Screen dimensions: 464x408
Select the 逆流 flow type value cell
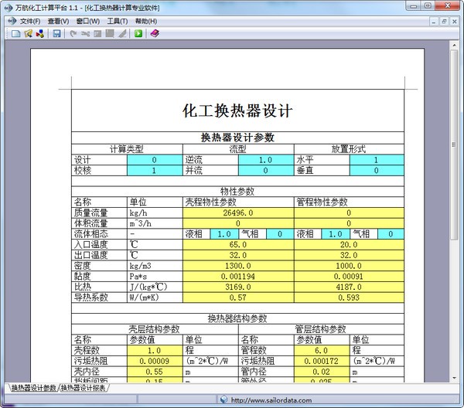tap(265, 160)
